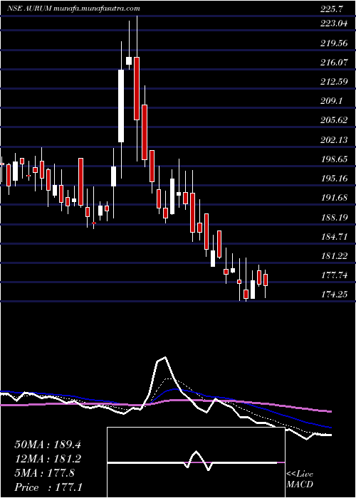Select the 198.65 price axis label
Viewport: 356px width, 498px height.
pos(334,159)
